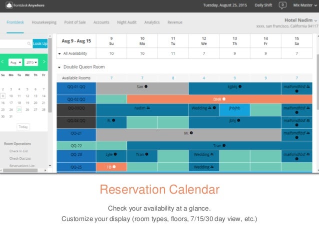The width and height of the screenshot is (319, 239).
Task: Click info dot on QQ-23 Tran reservation
Action: (146, 154)
